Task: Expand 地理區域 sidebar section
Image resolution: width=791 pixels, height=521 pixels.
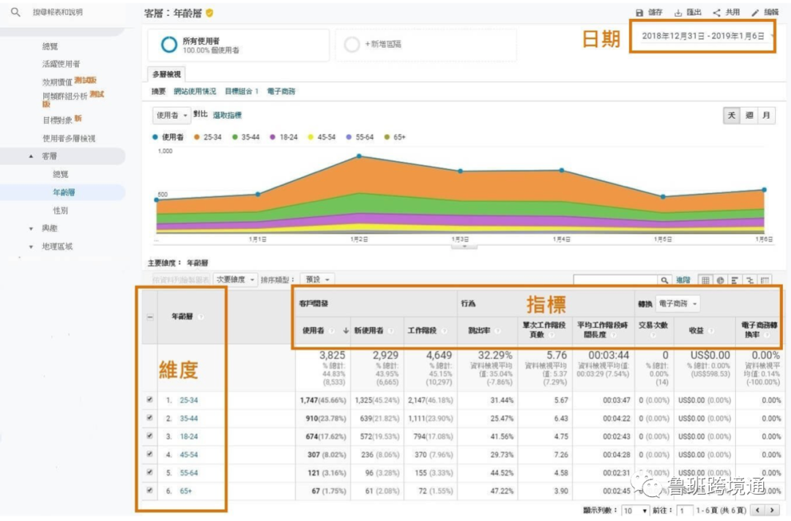Action: (x=31, y=247)
